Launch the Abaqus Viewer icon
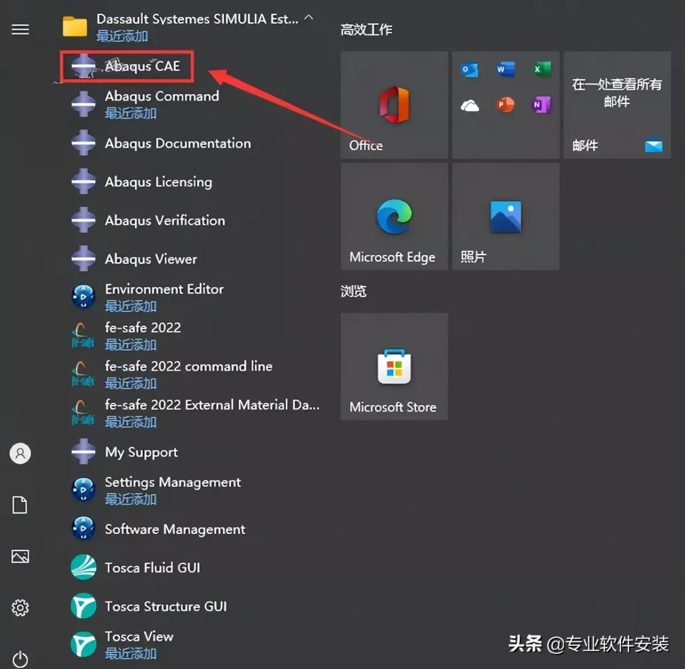This screenshot has height=669, width=685. [83, 258]
